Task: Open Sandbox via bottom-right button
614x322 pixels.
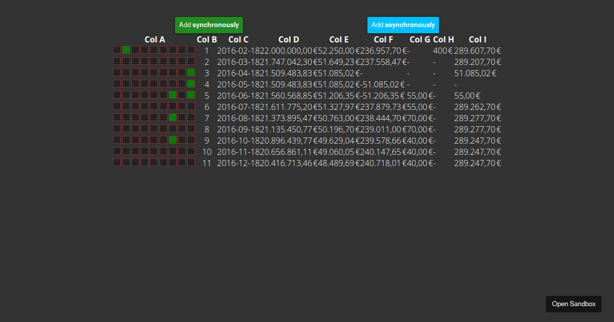Action: click(x=574, y=304)
